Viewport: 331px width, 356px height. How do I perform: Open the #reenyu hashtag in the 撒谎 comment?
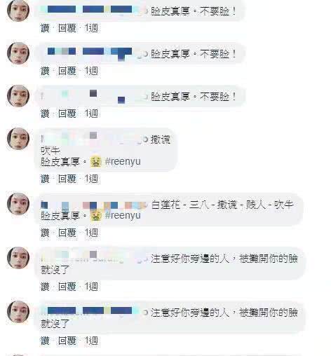[x=123, y=162]
